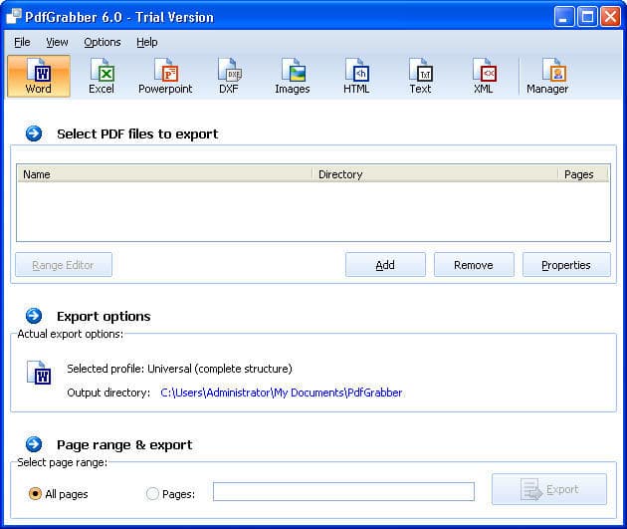Image resolution: width=627 pixels, height=529 pixels.
Task: Choose the HTML export format
Action: [x=356, y=76]
